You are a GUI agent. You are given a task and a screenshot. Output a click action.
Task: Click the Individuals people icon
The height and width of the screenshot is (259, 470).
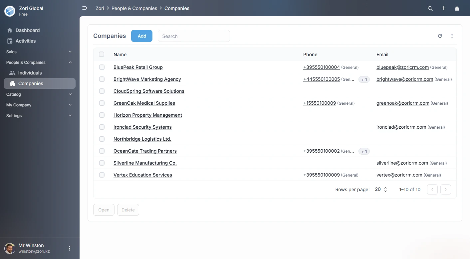[x=12, y=73]
